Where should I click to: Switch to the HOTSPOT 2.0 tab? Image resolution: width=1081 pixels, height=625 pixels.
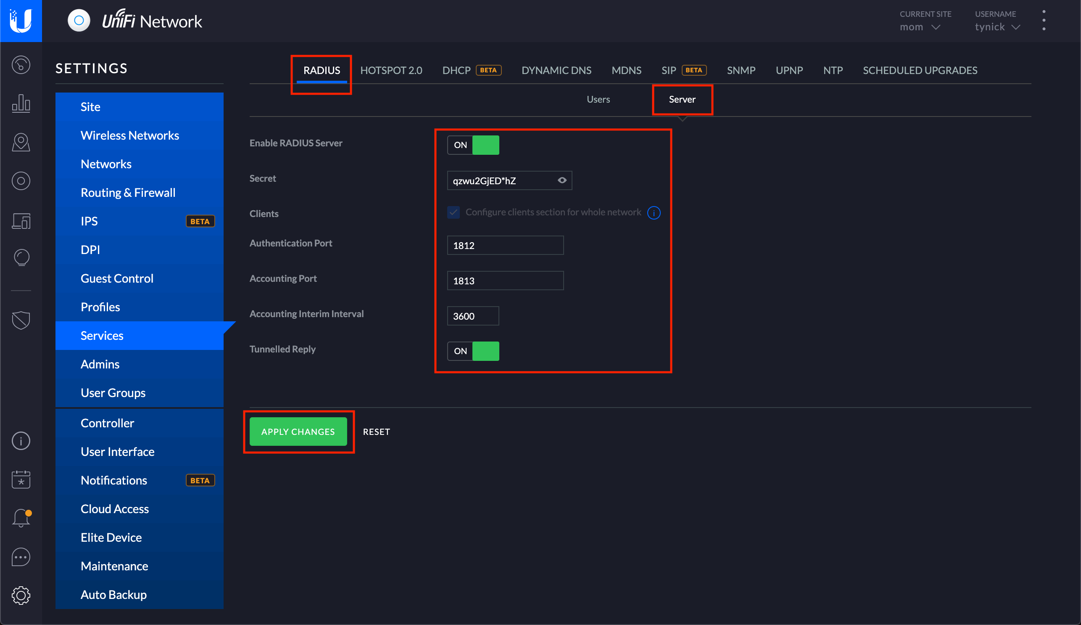point(393,70)
